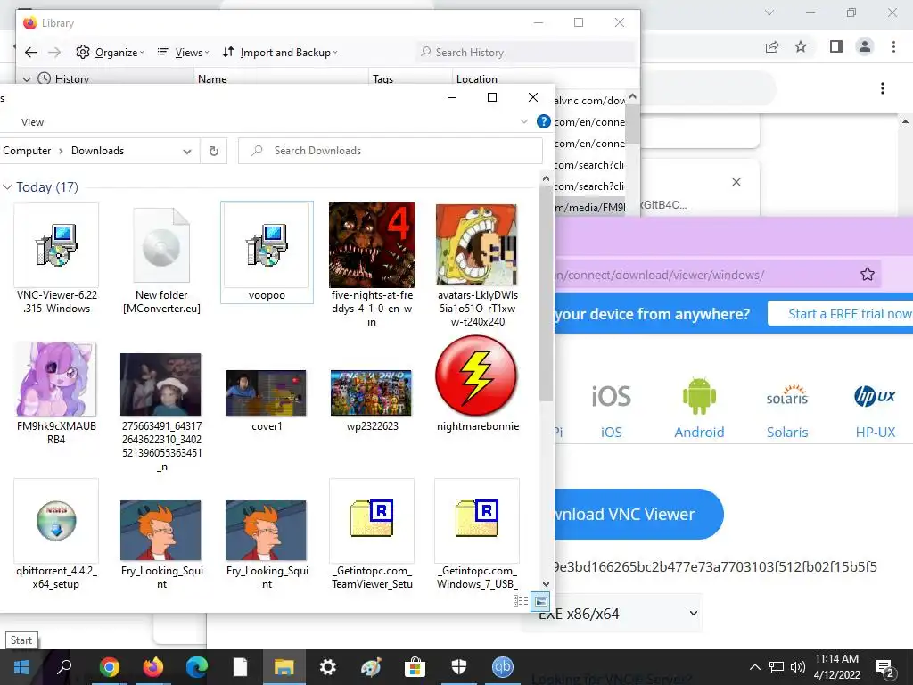Close the Chrome popup with X
The width and height of the screenshot is (913, 685).
[x=736, y=182]
